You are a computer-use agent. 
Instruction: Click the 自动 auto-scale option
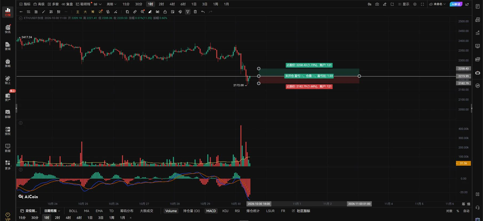pos(466,211)
